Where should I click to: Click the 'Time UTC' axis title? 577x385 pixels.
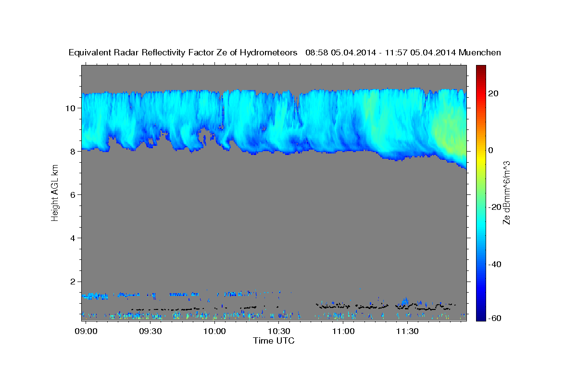(x=274, y=341)
